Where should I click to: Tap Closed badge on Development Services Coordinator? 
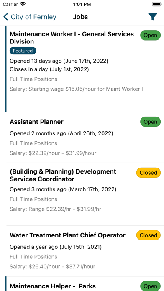coord(149,173)
